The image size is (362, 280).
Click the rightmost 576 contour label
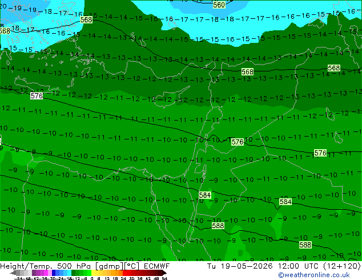point(320,153)
